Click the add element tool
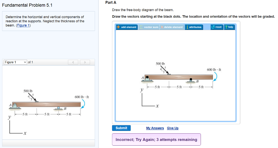Viewport: 278px width, 148px height. (x=127, y=27)
